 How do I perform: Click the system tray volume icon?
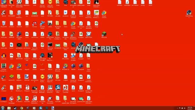(185, 108)
